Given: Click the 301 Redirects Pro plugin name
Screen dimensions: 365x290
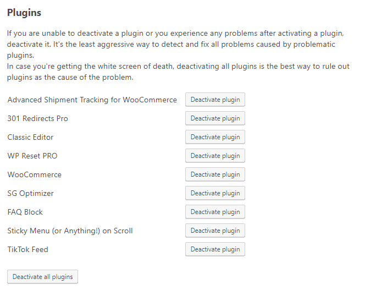Looking at the screenshot, I should pyautogui.click(x=38, y=118).
